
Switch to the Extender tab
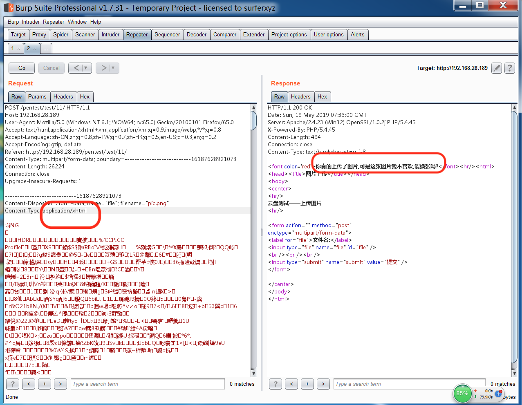pos(254,34)
